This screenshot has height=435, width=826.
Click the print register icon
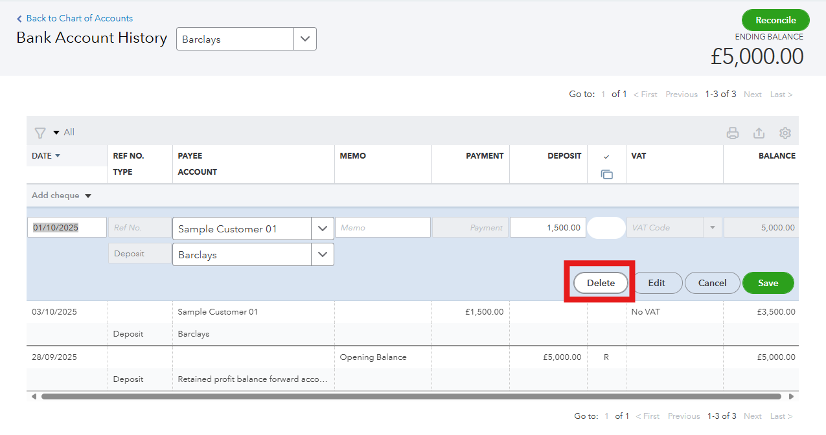coord(733,133)
